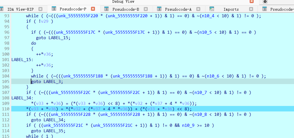
Task: Click the Pseudocode-A tab icon
Action: (159, 9)
